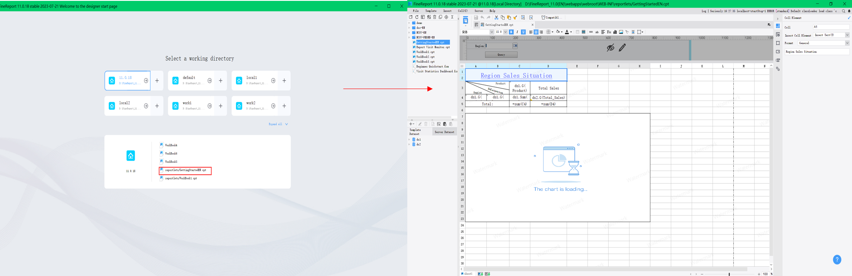Click the pencil edit icon on parameter pane

622,47
